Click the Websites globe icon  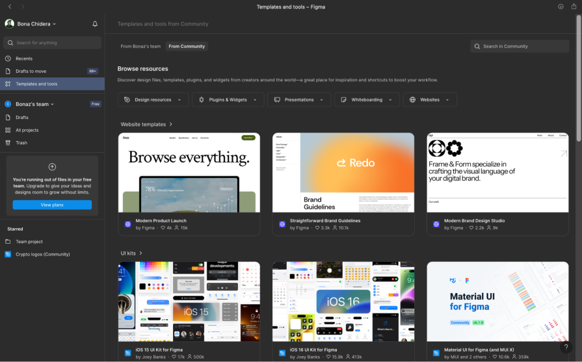[412, 100]
